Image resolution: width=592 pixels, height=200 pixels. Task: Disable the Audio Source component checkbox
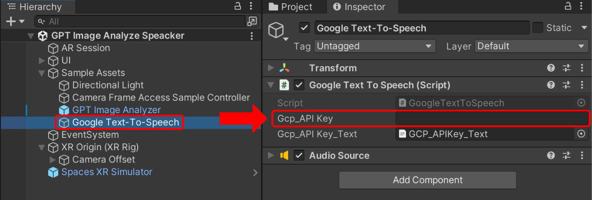(299, 155)
